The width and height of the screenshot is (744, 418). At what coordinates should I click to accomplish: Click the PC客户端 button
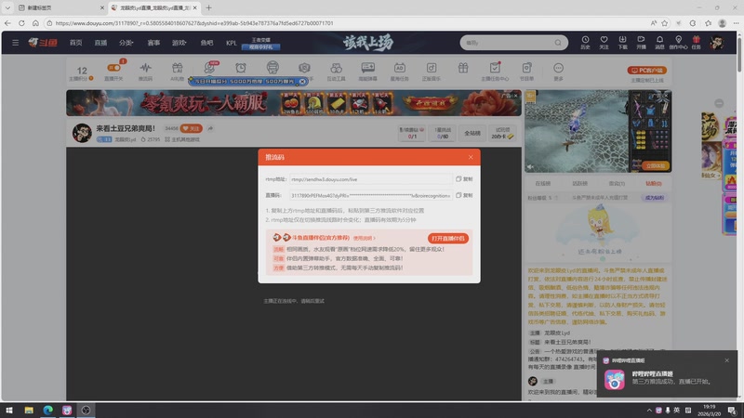pos(647,71)
